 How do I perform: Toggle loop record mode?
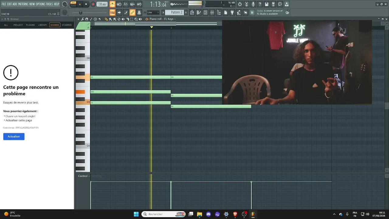tap(139, 4)
